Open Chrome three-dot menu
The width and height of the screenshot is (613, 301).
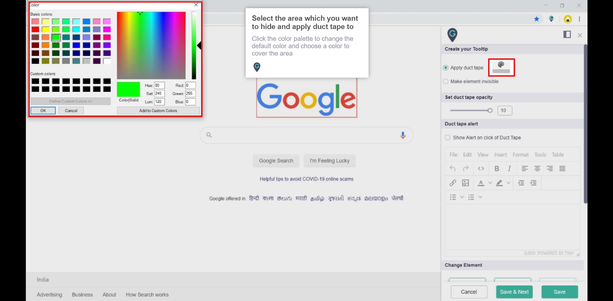tap(579, 19)
